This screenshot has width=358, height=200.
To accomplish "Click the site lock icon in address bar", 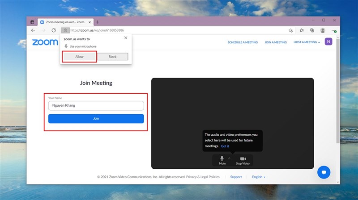I will [65, 30].
